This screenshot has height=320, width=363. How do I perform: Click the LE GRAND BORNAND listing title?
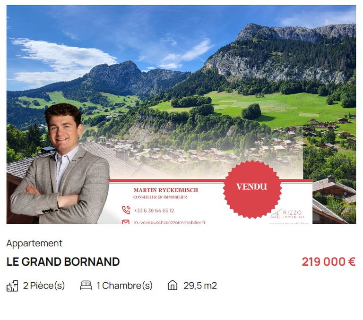63,262
